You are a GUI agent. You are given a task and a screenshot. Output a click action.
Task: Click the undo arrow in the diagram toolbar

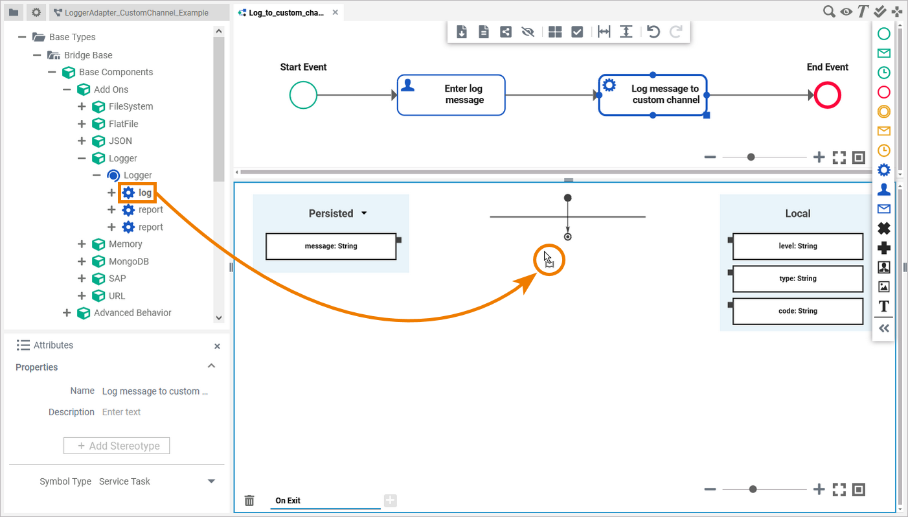pyautogui.click(x=653, y=32)
